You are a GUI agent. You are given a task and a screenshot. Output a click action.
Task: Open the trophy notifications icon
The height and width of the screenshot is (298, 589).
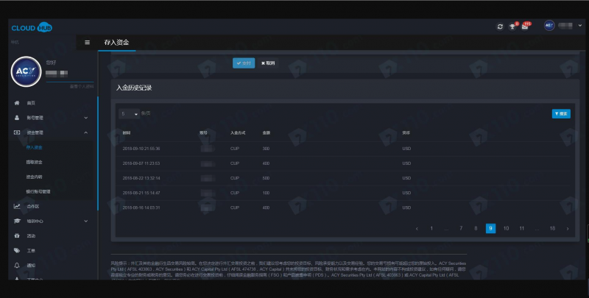tap(513, 26)
